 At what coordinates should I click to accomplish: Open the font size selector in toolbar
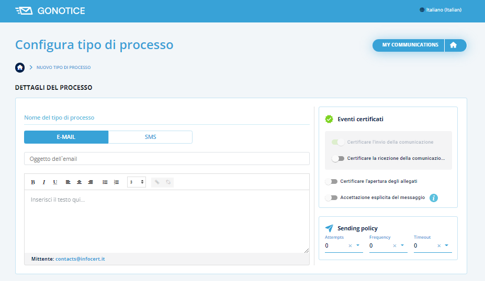coord(137,182)
